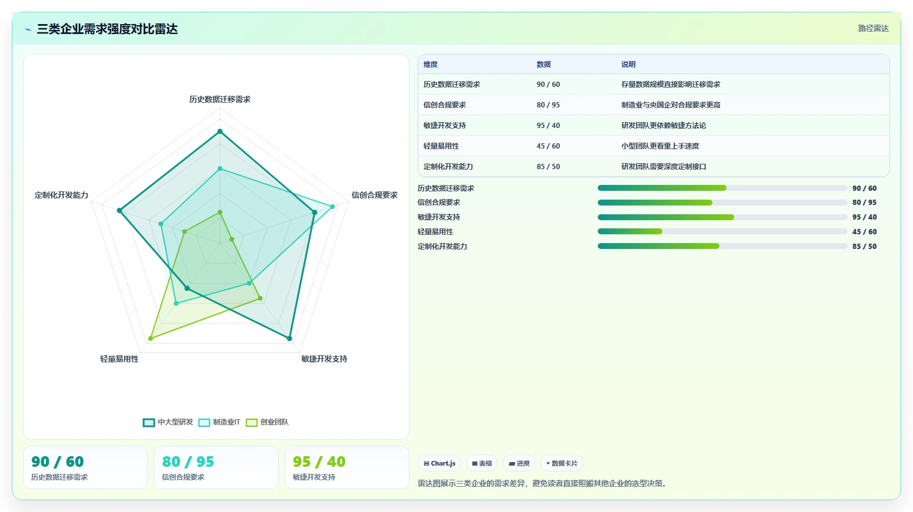Click the radar axis label 轻量易用性
913x512 pixels.
click(119, 359)
